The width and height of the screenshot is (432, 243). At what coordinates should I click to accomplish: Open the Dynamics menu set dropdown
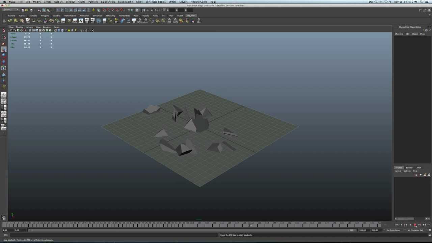10,10
